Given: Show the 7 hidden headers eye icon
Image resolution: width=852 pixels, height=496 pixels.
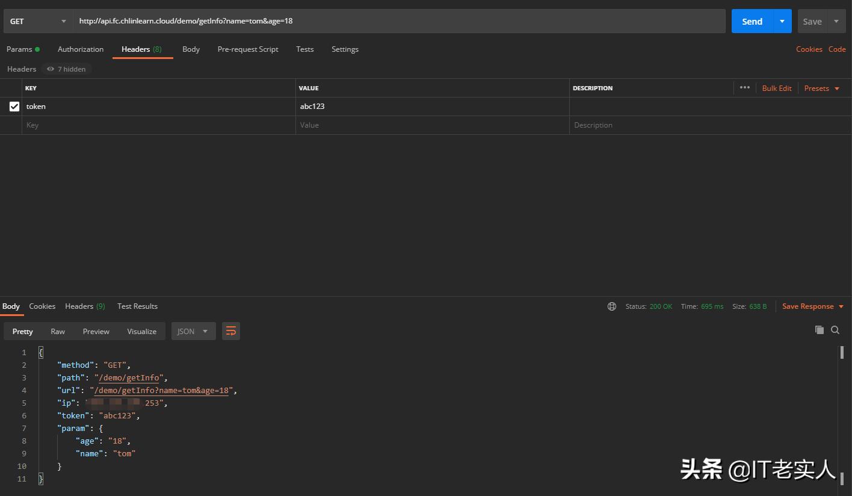Looking at the screenshot, I should click(51, 69).
